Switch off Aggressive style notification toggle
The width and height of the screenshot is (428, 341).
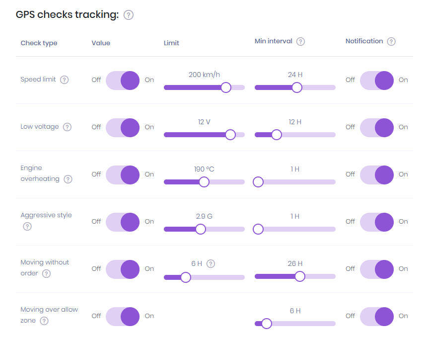[x=376, y=222]
